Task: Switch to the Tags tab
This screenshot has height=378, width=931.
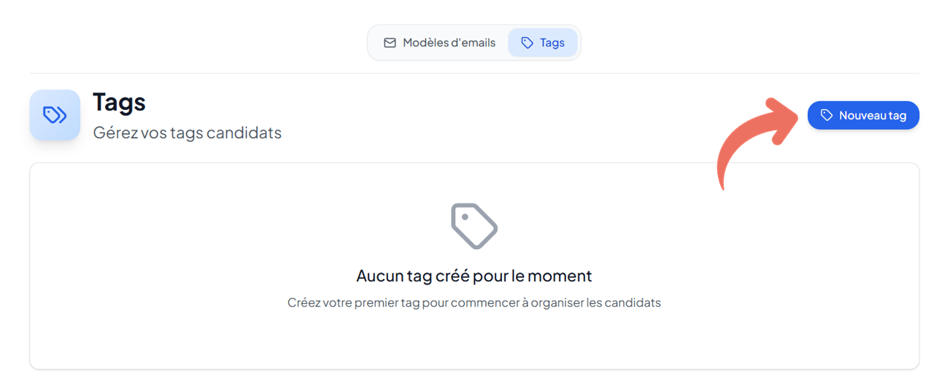Action: pyautogui.click(x=543, y=43)
